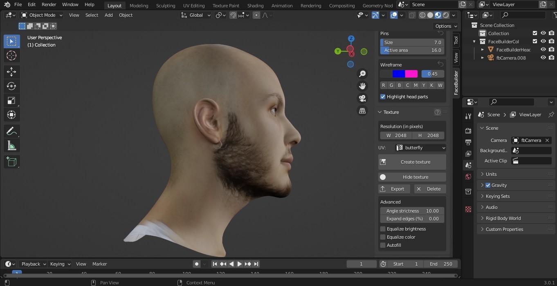Open the Object Mode dropdown
The height and width of the screenshot is (286, 557).
coord(42,15)
